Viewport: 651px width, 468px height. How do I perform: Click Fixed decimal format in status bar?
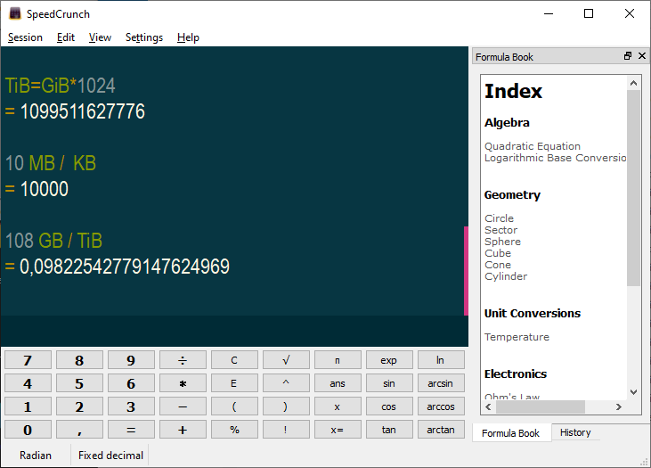tap(110, 456)
